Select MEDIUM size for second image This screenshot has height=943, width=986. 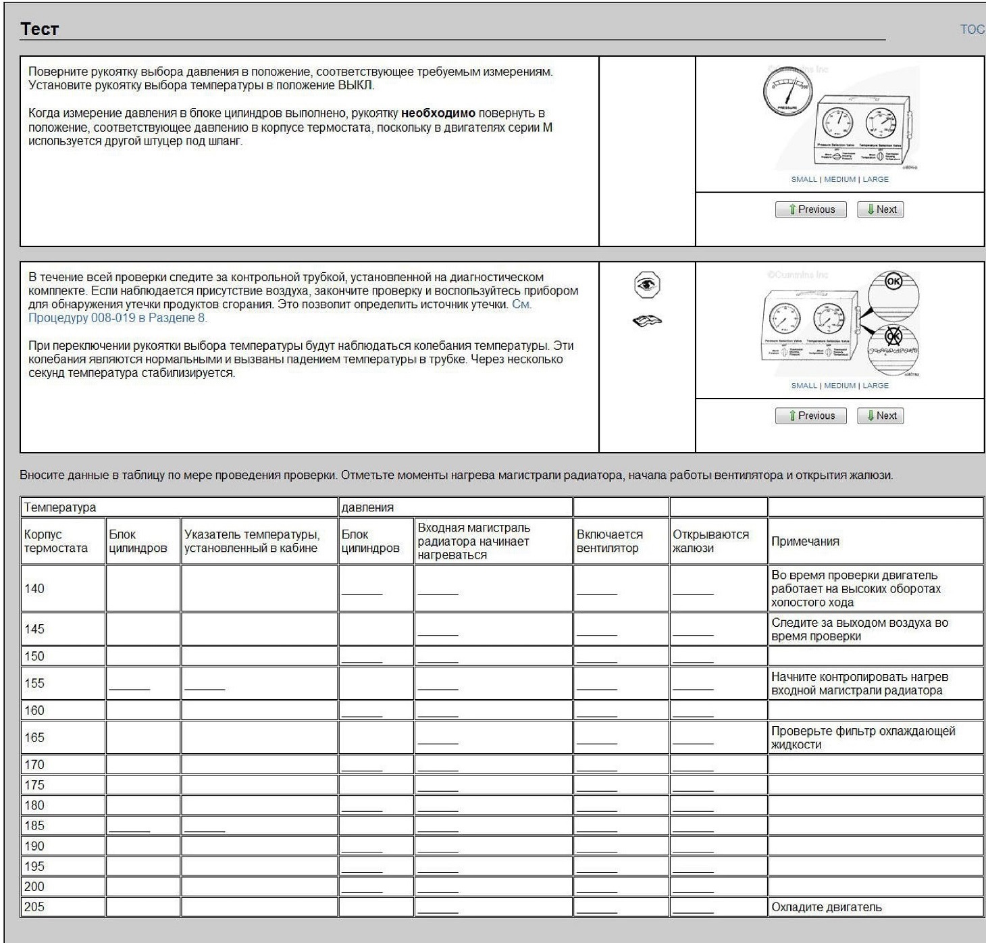[839, 385]
